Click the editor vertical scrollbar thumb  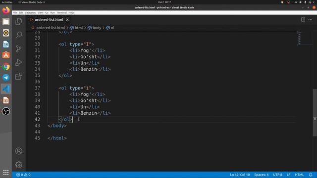click(x=315, y=112)
